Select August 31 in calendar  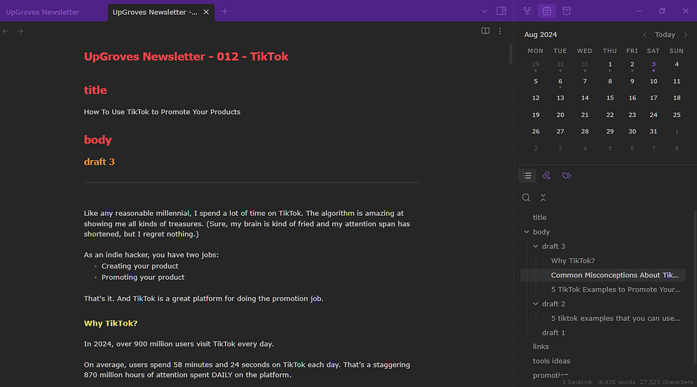click(654, 132)
